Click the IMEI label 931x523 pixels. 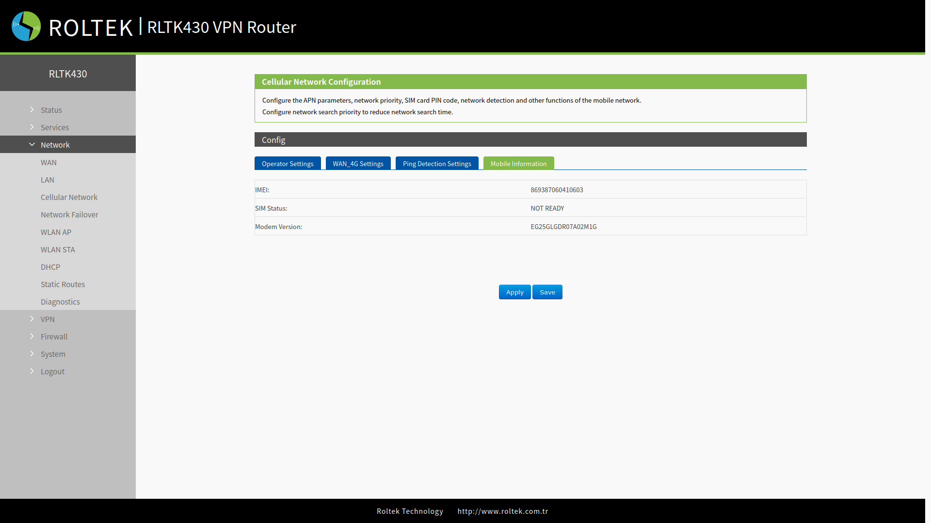[262, 190]
